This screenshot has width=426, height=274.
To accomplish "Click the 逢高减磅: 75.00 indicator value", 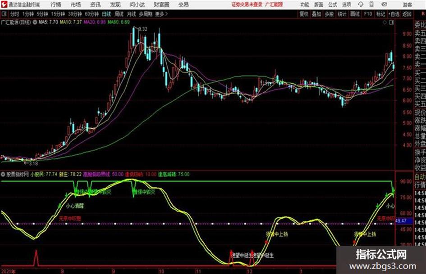I will (174, 174).
